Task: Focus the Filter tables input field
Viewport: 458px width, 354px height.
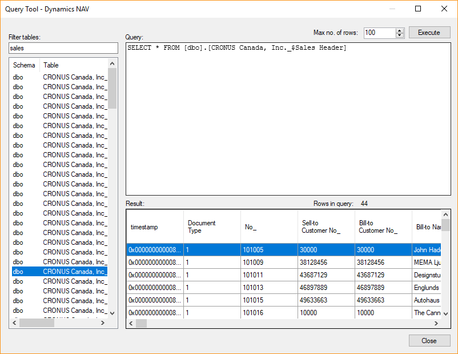Action: point(63,48)
